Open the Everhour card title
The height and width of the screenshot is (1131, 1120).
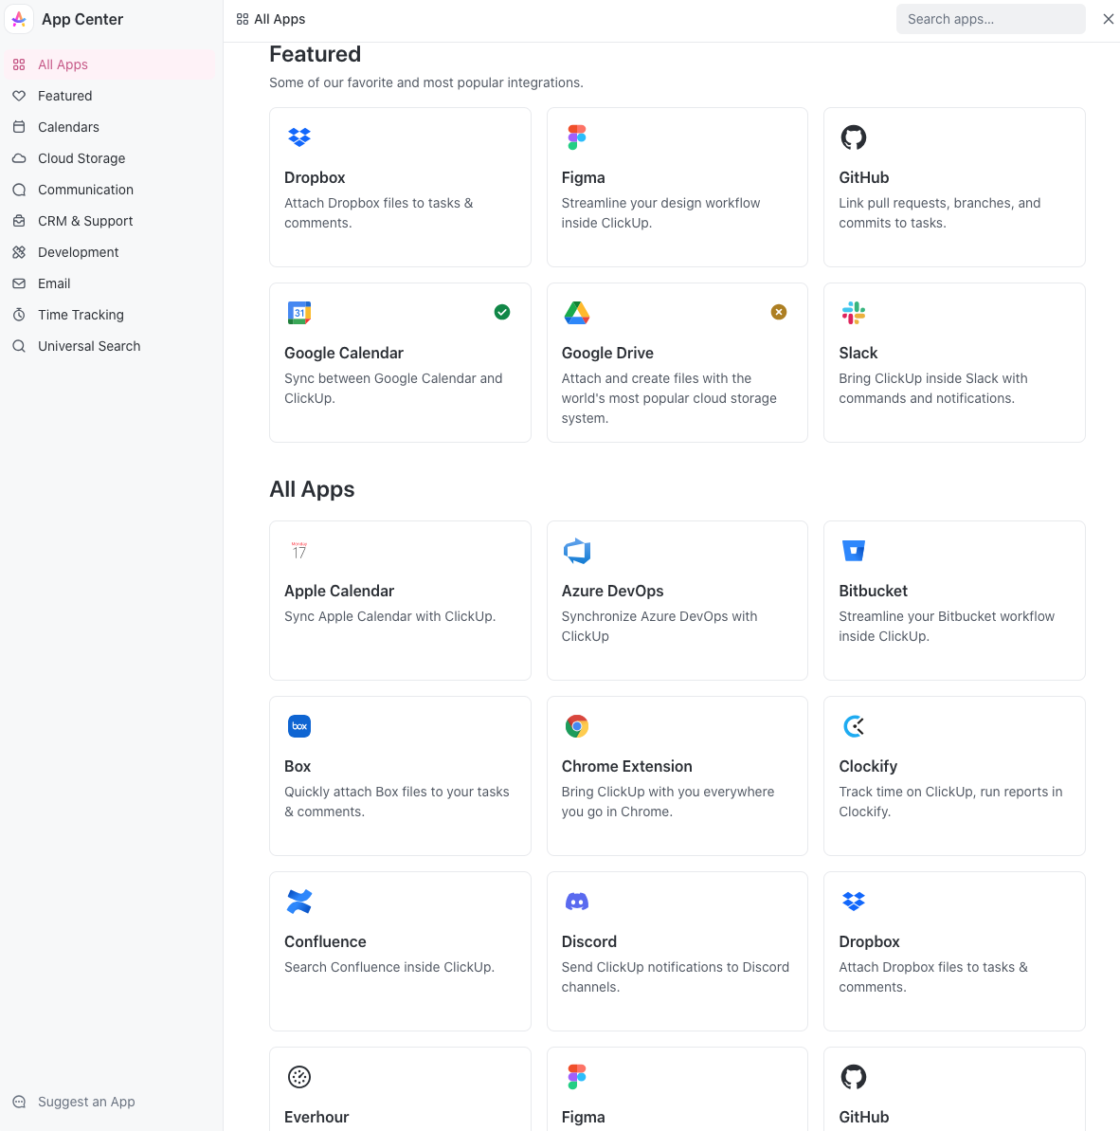pos(316,1117)
